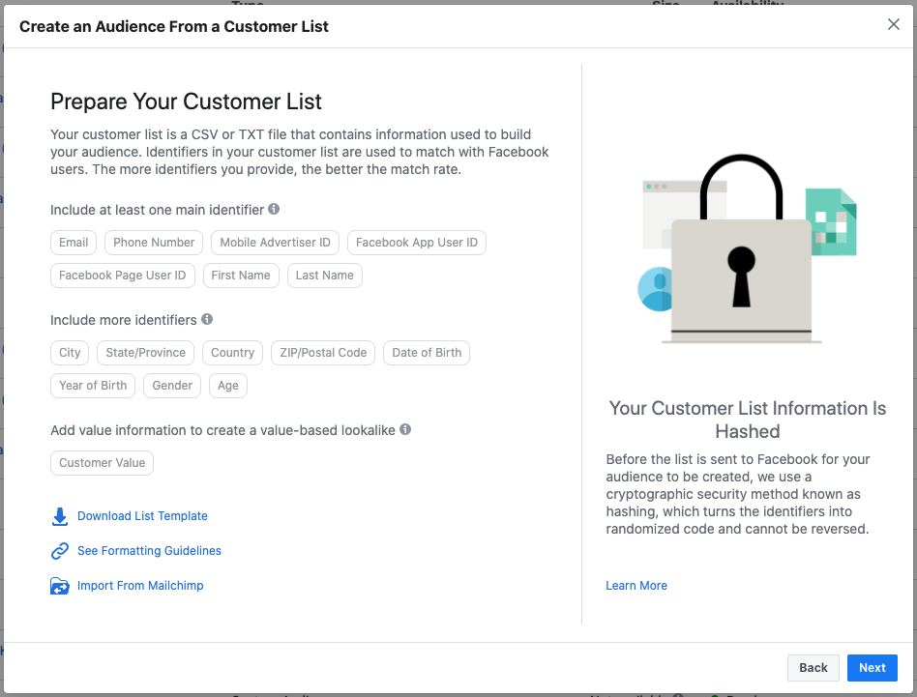Select the Email identifier tag
Image resolution: width=917 pixels, height=697 pixels.
pos(74,243)
